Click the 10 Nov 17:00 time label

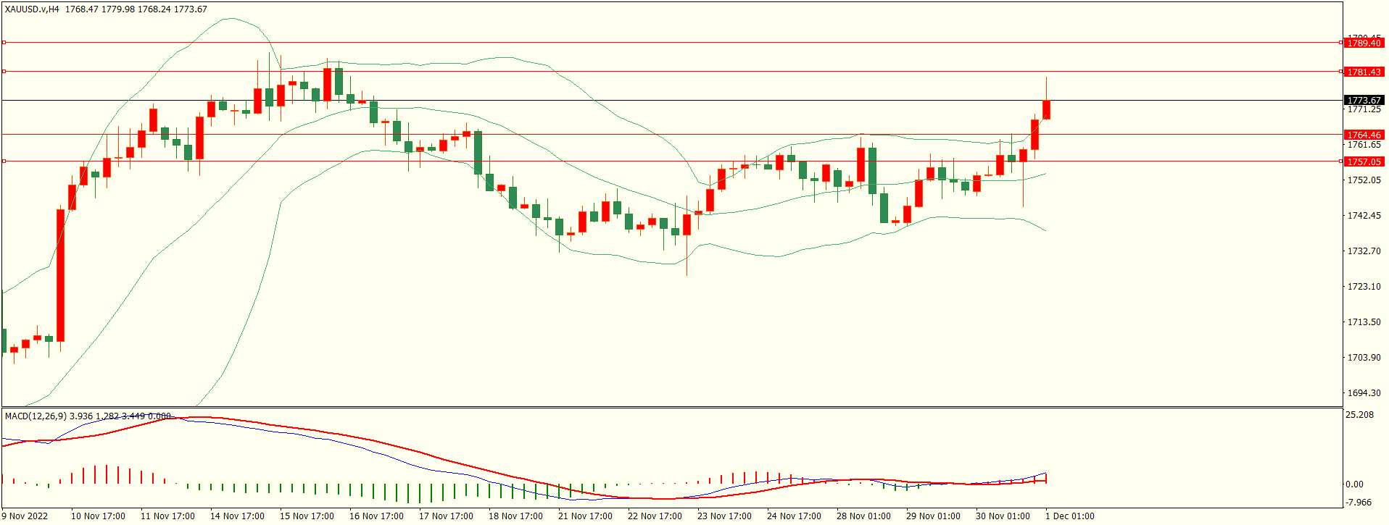[98, 516]
